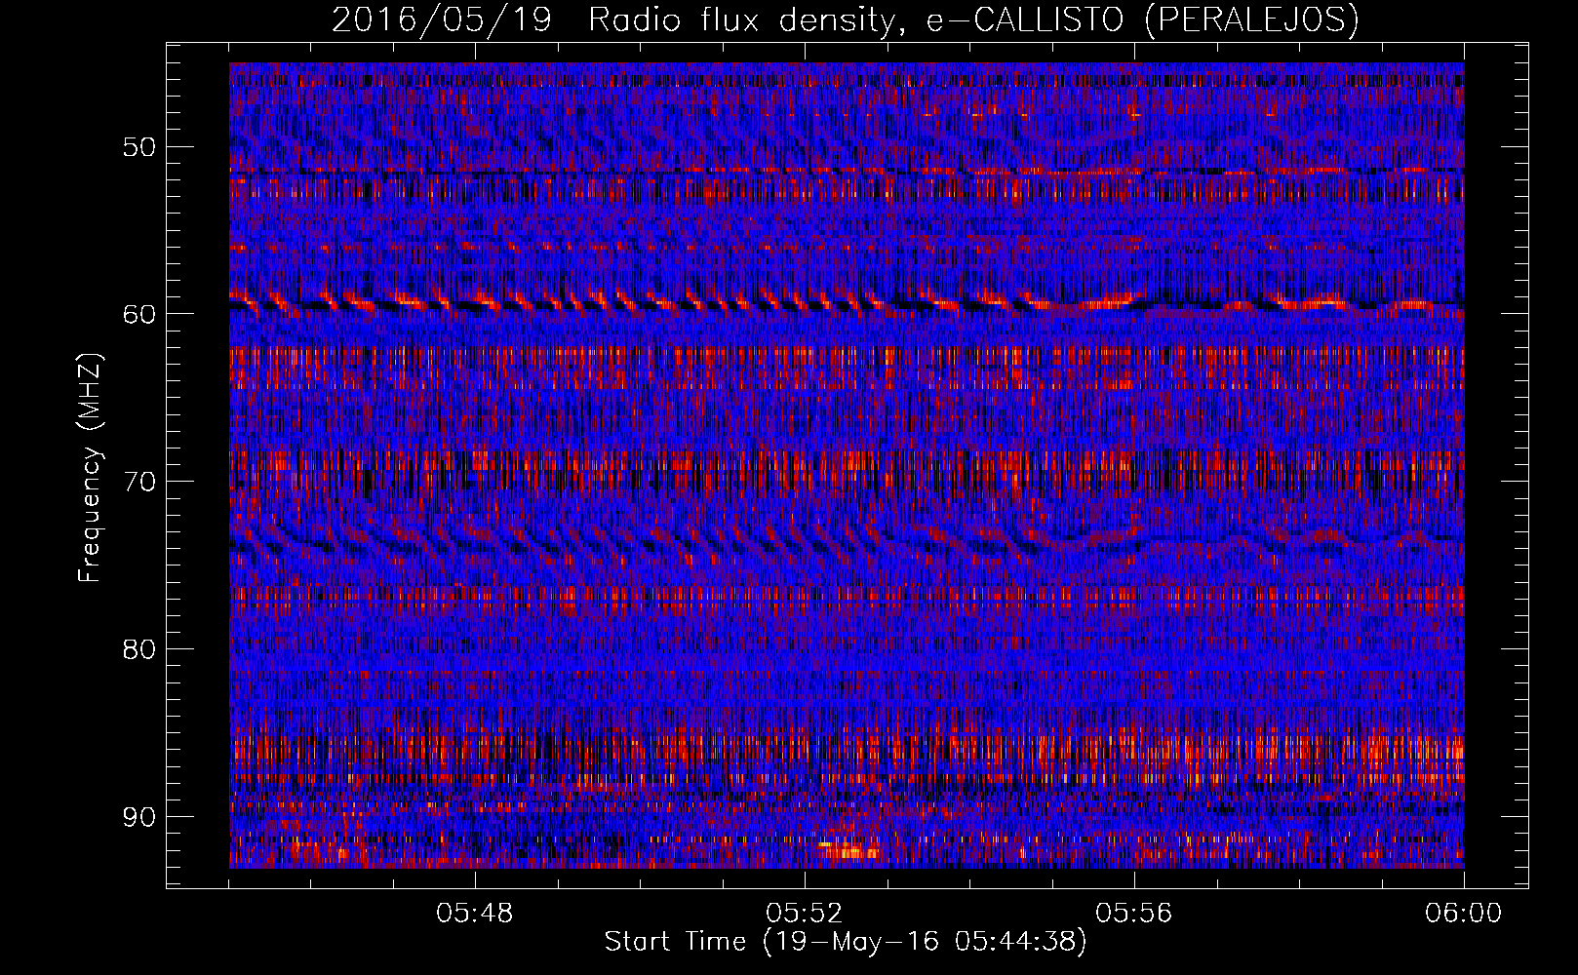The width and height of the screenshot is (1578, 975).
Task: Click the 90 frequency tick label
Action: click(139, 816)
